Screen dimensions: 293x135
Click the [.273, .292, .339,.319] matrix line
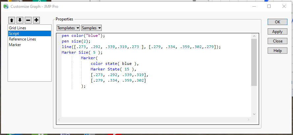tap(120, 75)
